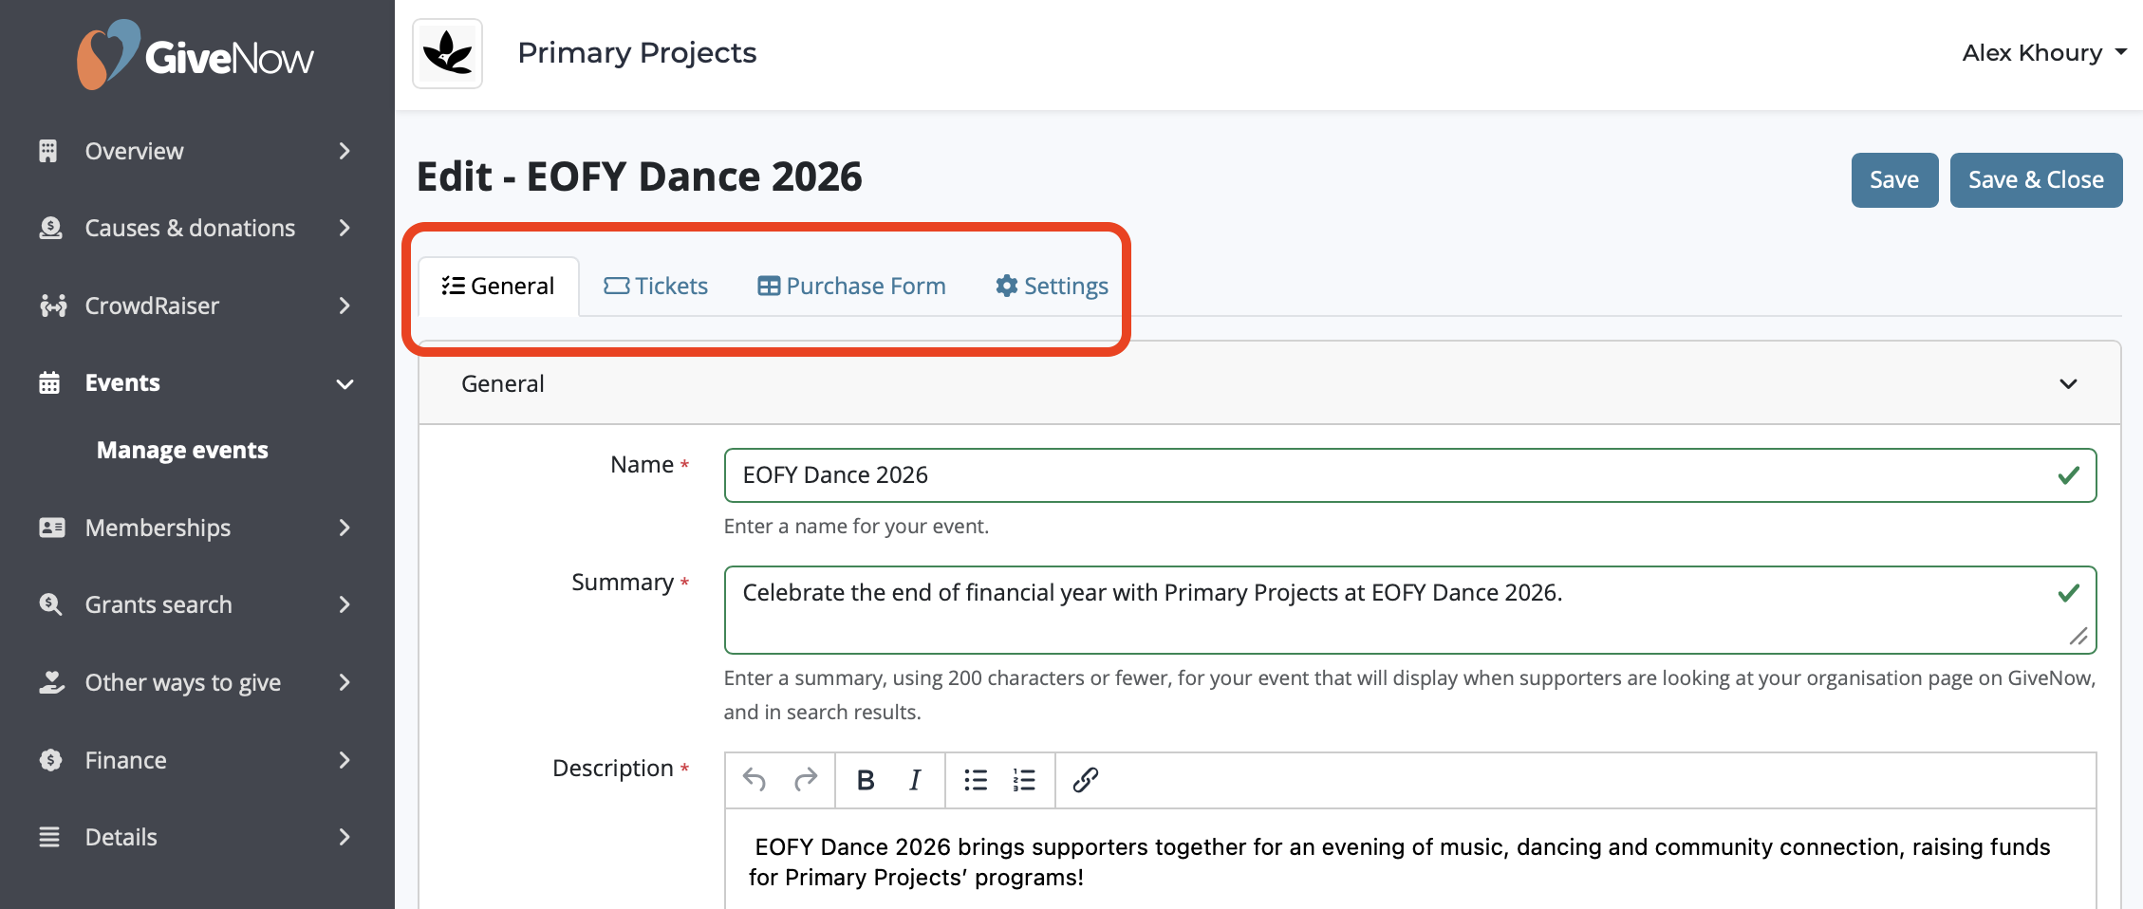
Task: Insert a link using the chain icon
Action: [1086, 780]
